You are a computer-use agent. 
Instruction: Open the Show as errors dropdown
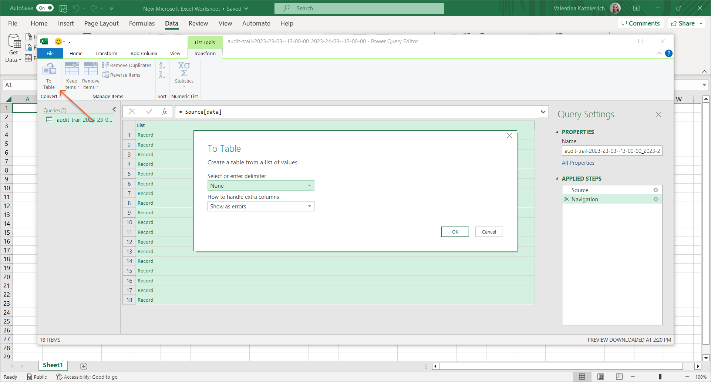point(260,206)
